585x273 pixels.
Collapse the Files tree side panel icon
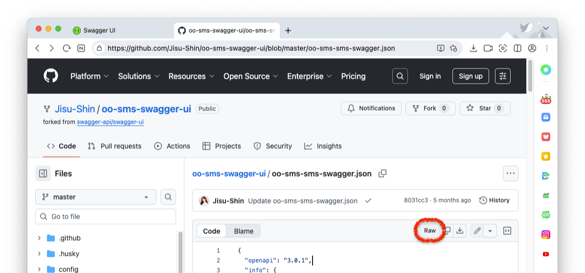(x=43, y=173)
